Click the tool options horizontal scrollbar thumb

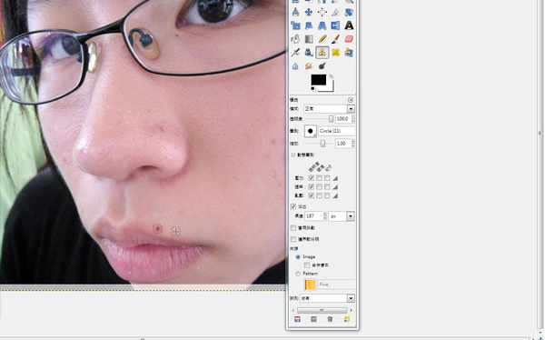(322, 310)
